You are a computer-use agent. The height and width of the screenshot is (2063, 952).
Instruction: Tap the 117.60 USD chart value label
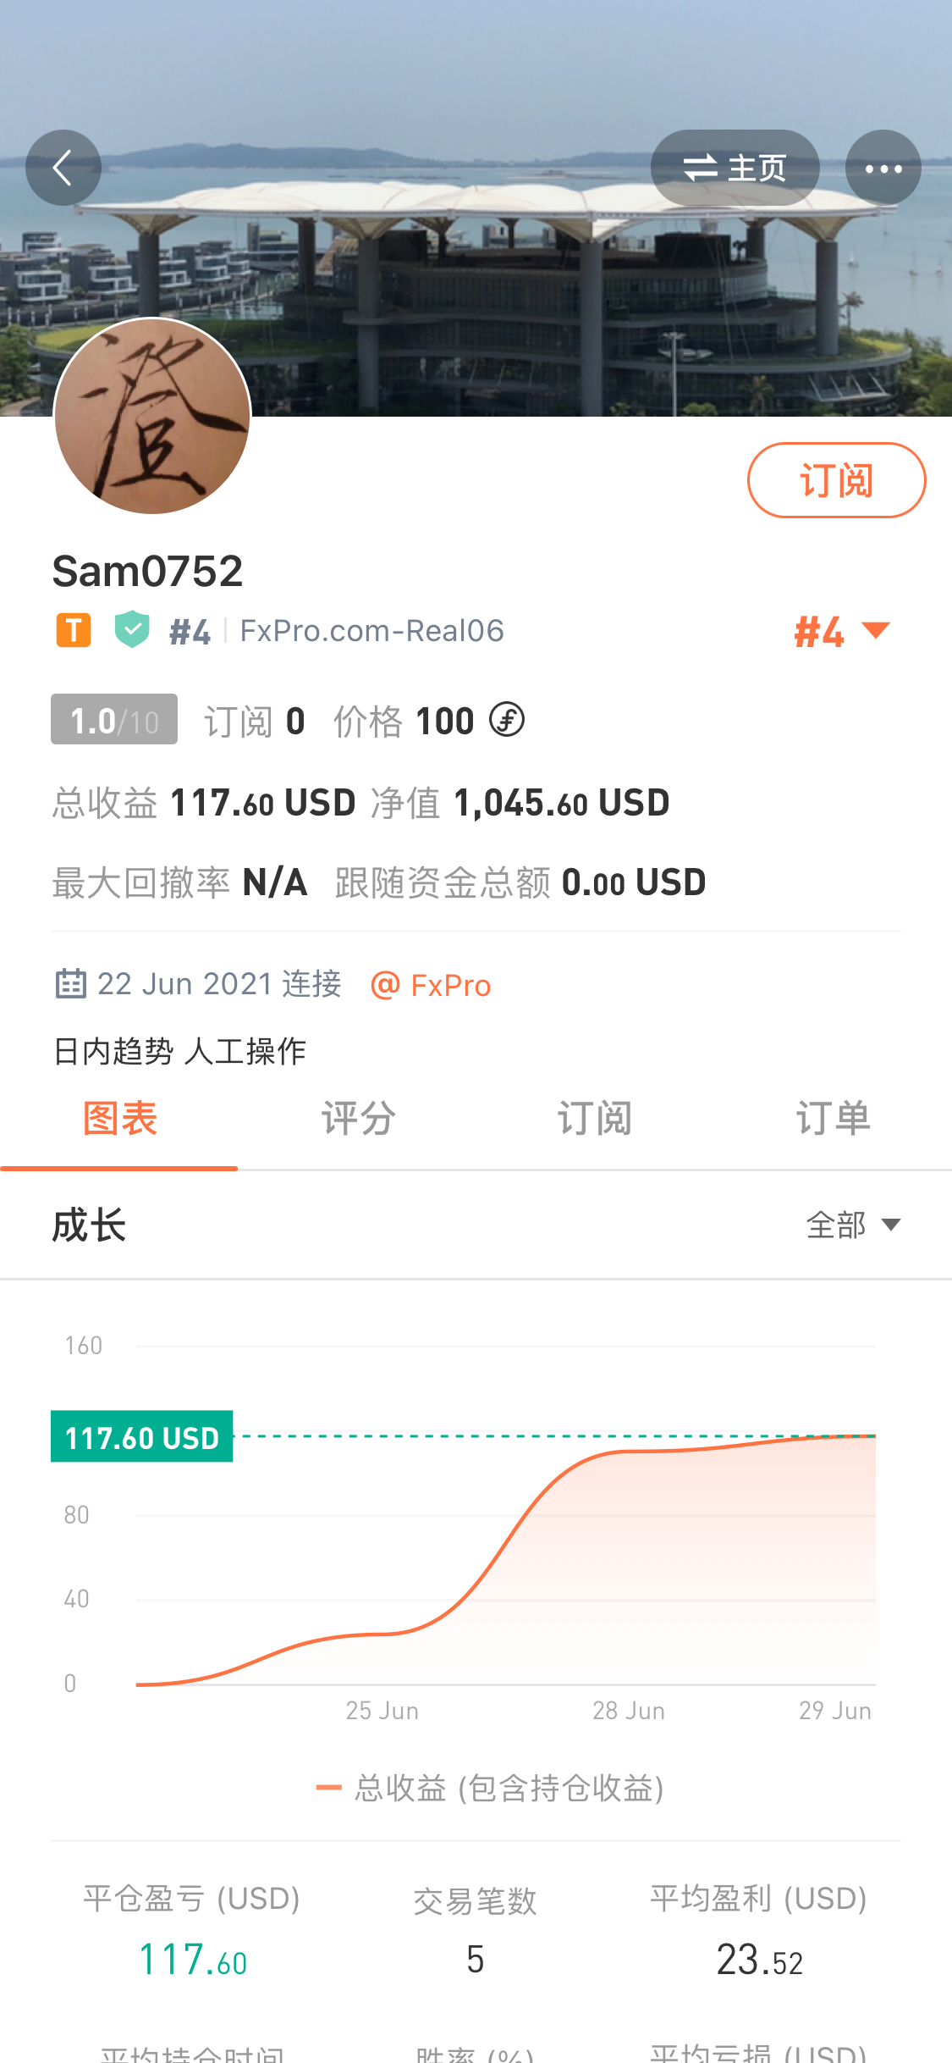click(x=142, y=1436)
